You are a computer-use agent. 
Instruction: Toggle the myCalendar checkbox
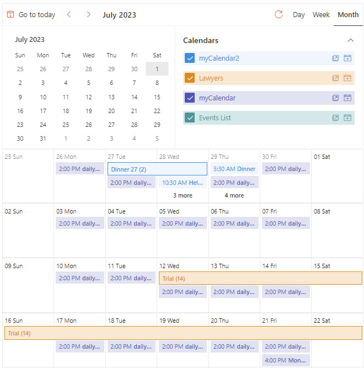tap(190, 98)
